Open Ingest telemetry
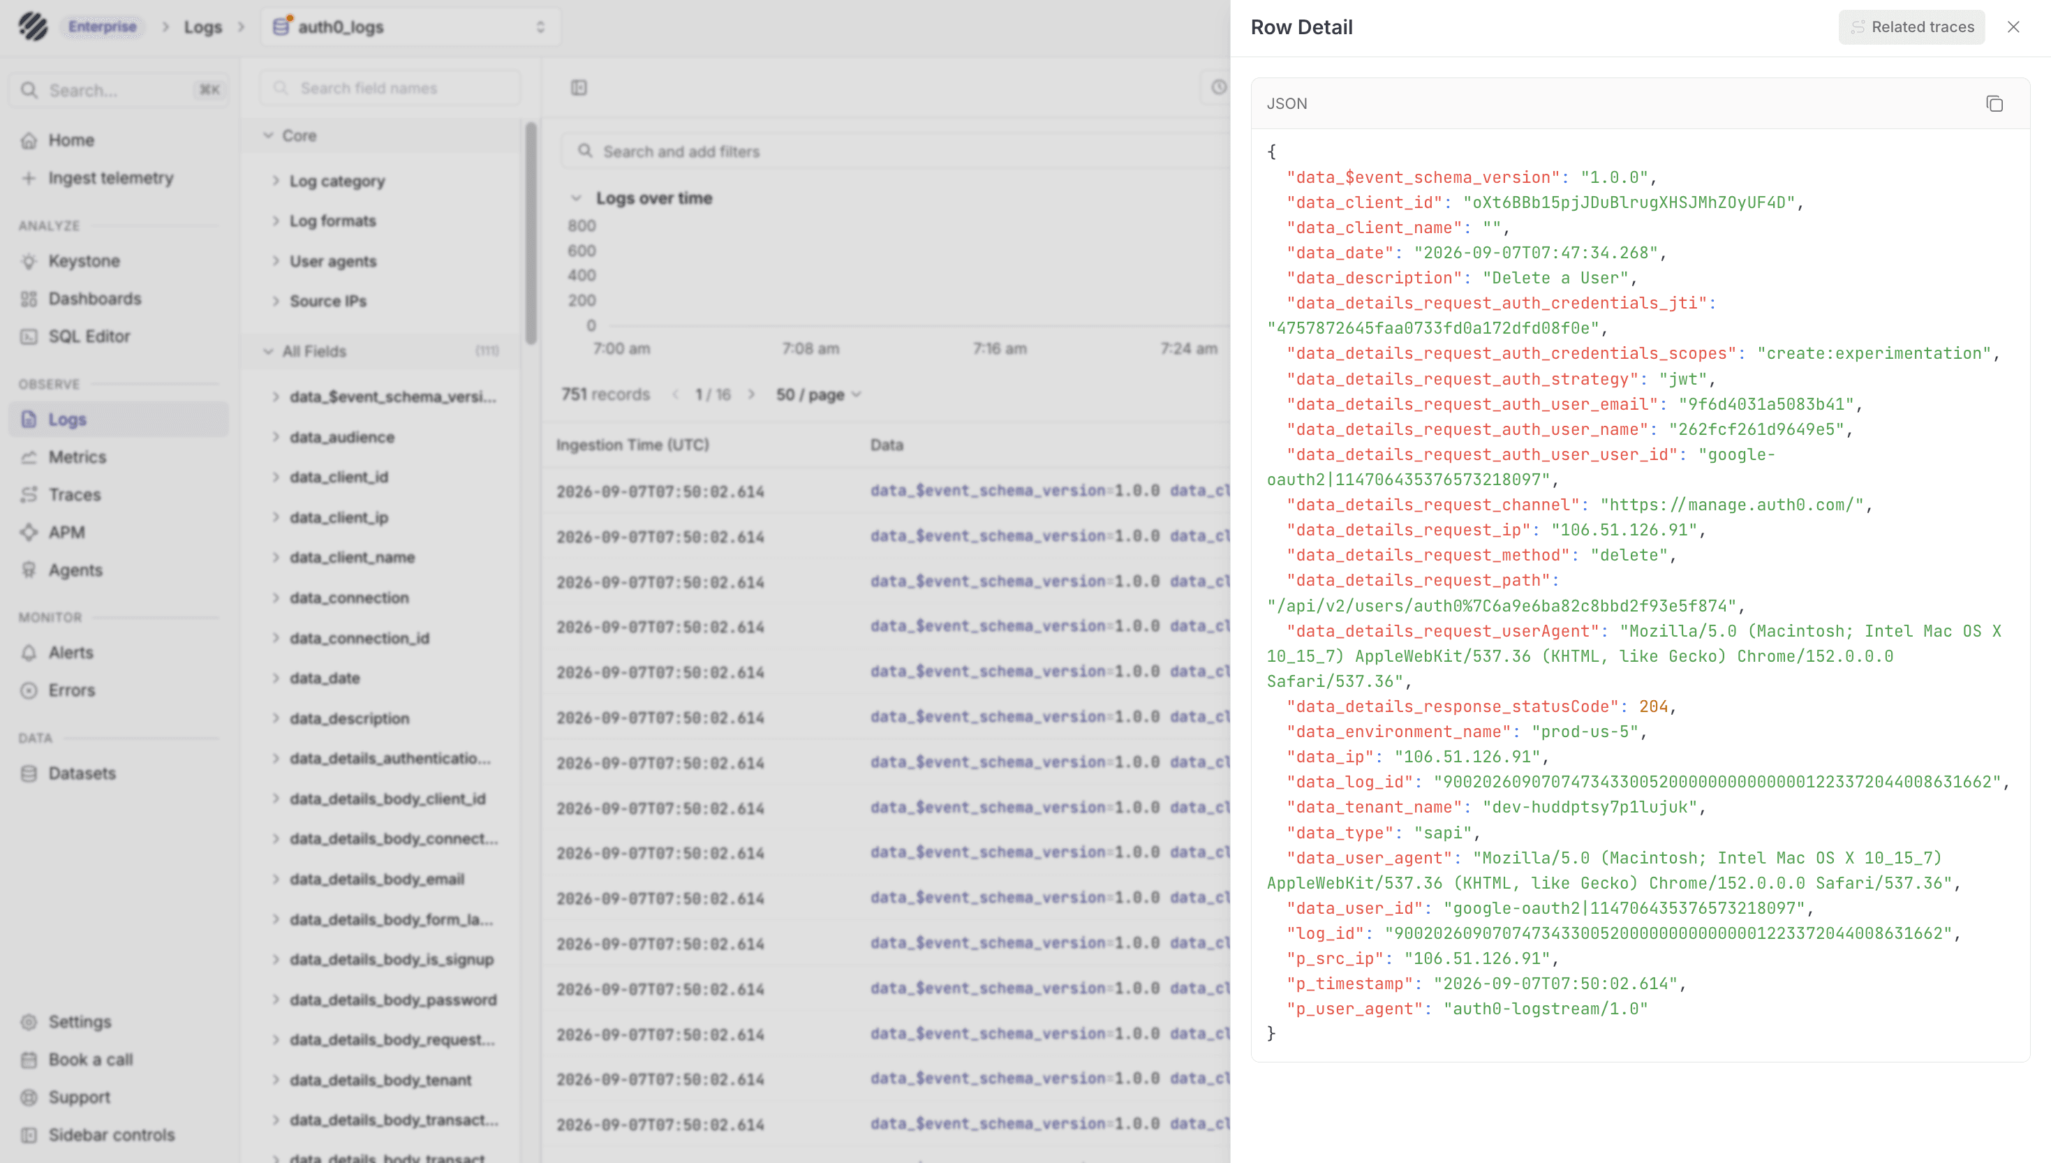The height and width of the screenshot is (1163, 2051). [120, 177]
